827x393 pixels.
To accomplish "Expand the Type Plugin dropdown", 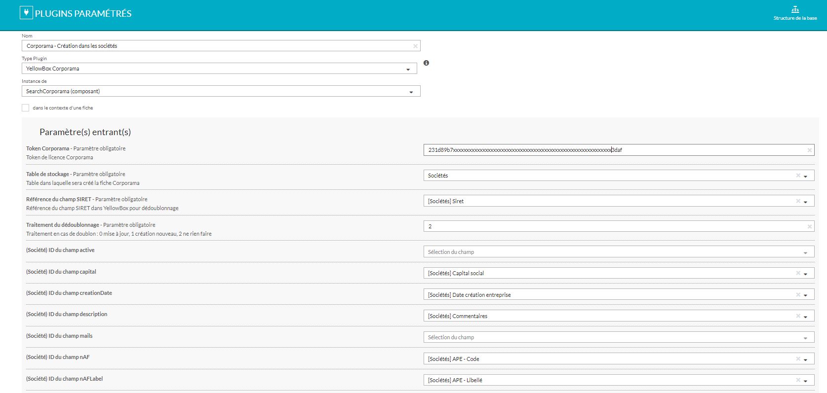I will coord(408,69).
